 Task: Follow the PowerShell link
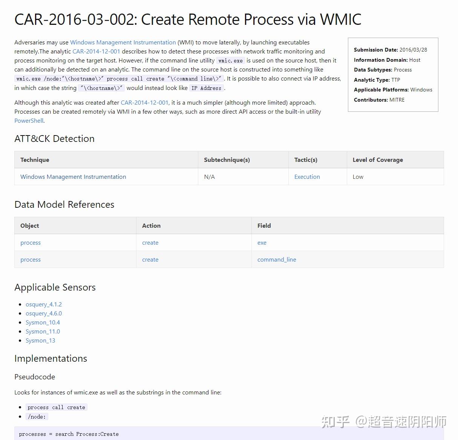[29, 121]
